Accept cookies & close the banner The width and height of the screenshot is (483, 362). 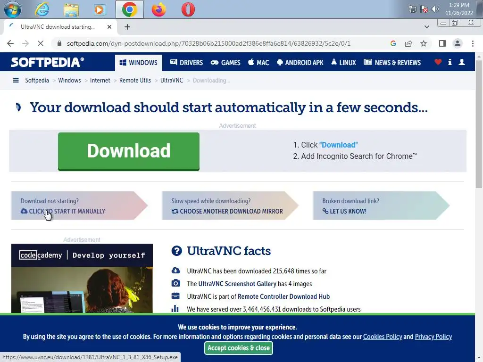[238, 348]
